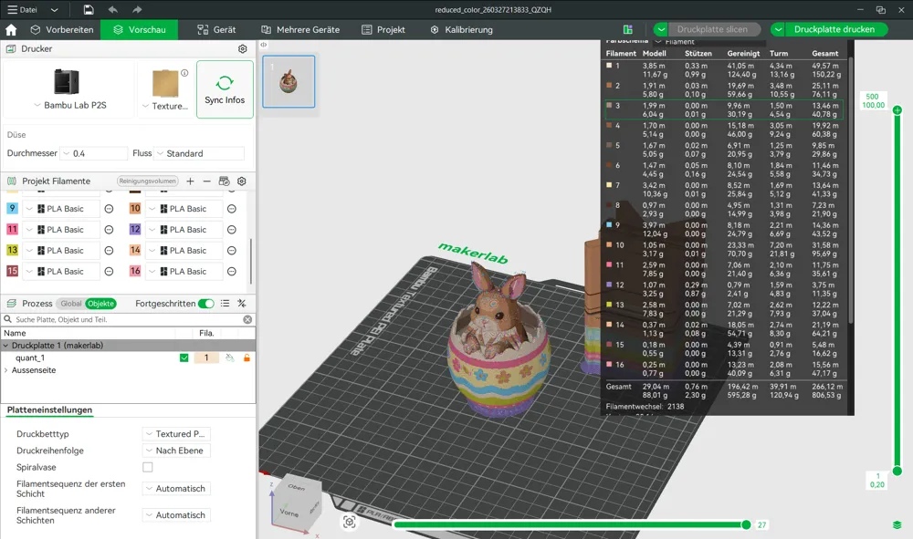
Task: Toggle the Fortgeschritten switch
Action: [x=206, y=304]
